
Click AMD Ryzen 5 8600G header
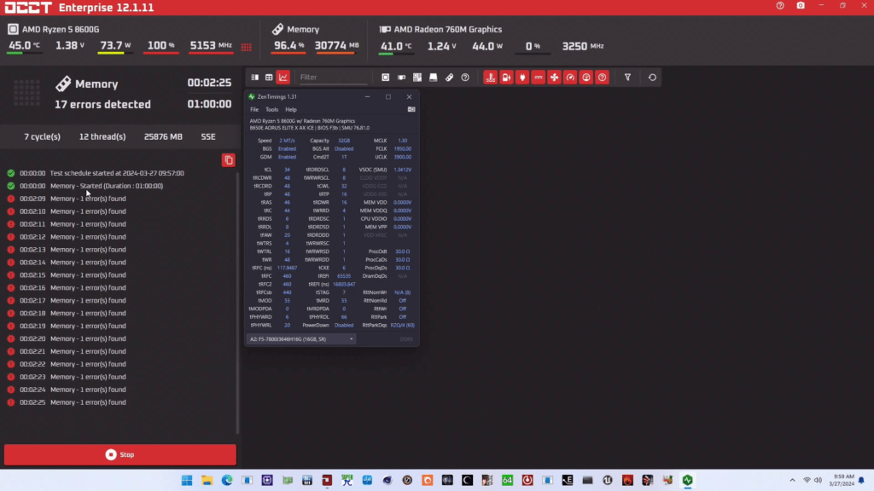tap(61, 29)
